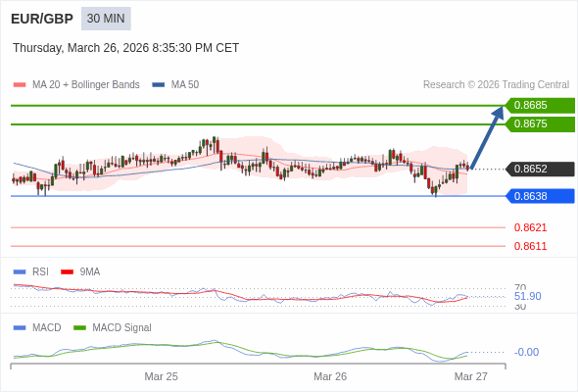This screenshot has height=392, width=578.
Task: Click the MA 50 legend swatch
Action: (158, 85)
